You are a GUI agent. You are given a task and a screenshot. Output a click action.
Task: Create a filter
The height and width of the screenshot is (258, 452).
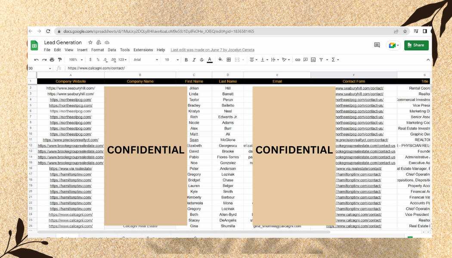click(x=321, y=60)
